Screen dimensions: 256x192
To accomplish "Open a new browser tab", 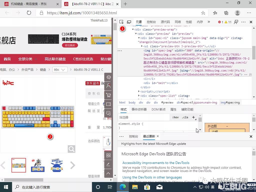I will point(125,4).
